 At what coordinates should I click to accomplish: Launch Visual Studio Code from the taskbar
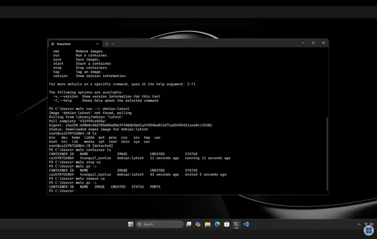tap(246, 224)
